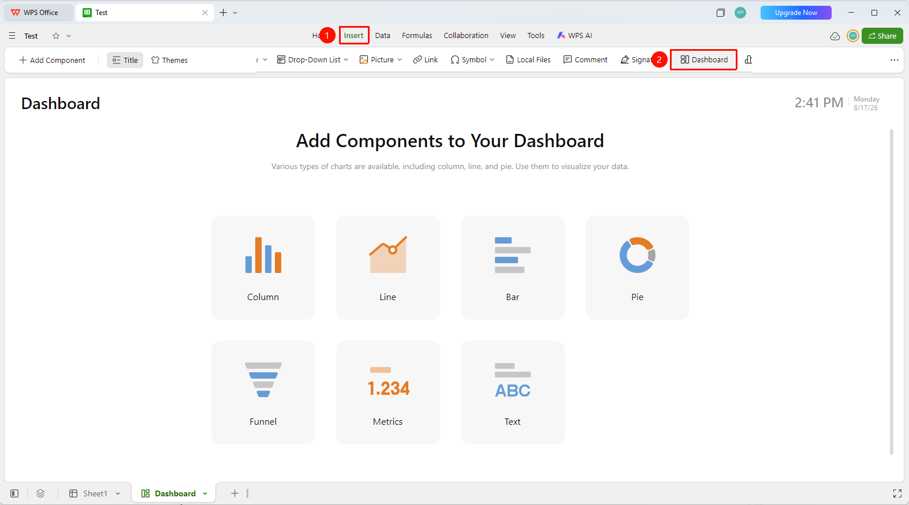The image size is (909, 505).
Task: Add a Column chart component
Action: click(x=263, y=268)
